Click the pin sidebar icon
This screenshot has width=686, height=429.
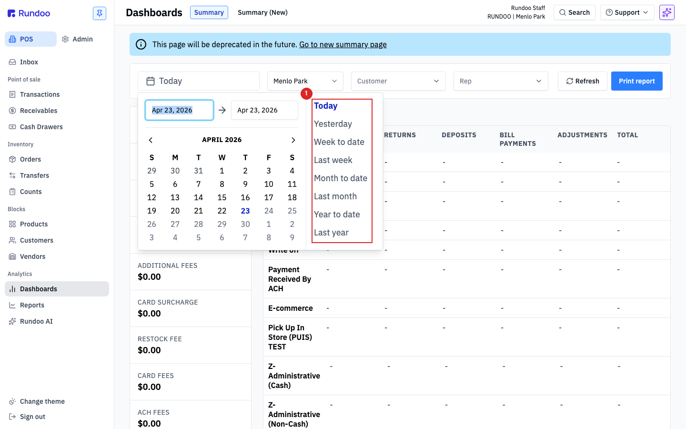100,13
